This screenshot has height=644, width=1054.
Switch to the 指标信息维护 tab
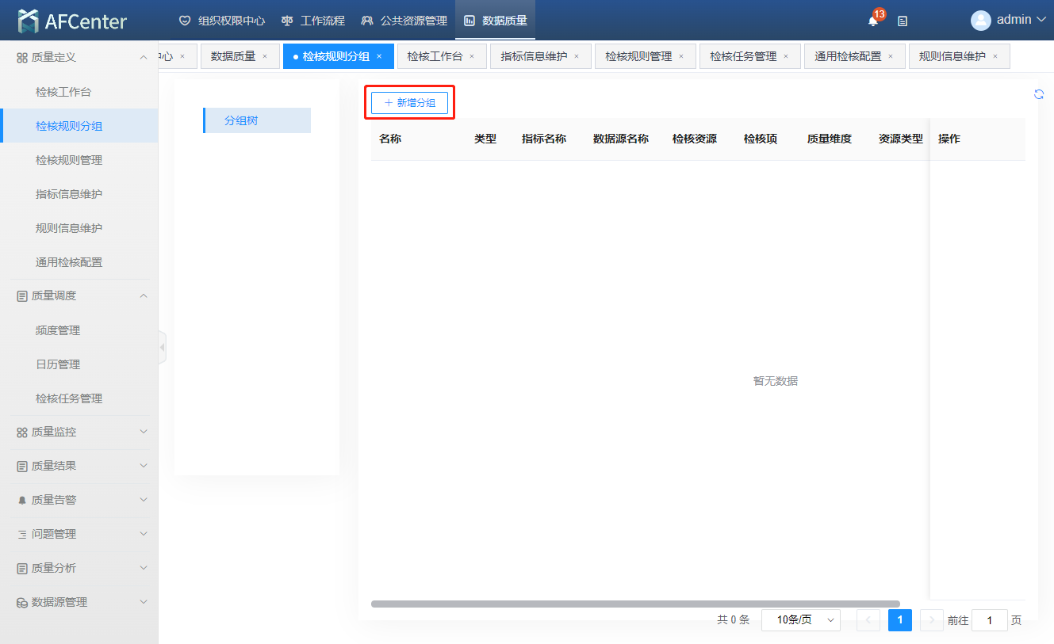(534, 56)
